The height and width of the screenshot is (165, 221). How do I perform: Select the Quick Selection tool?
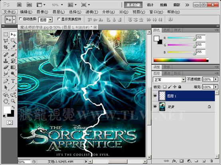click(13, 41)
